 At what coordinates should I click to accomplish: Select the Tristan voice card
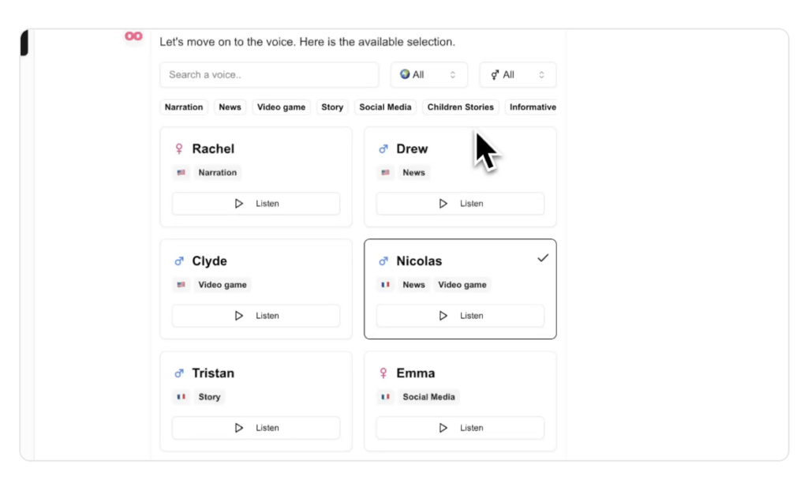pyautogui.click(x=256, y=402)
